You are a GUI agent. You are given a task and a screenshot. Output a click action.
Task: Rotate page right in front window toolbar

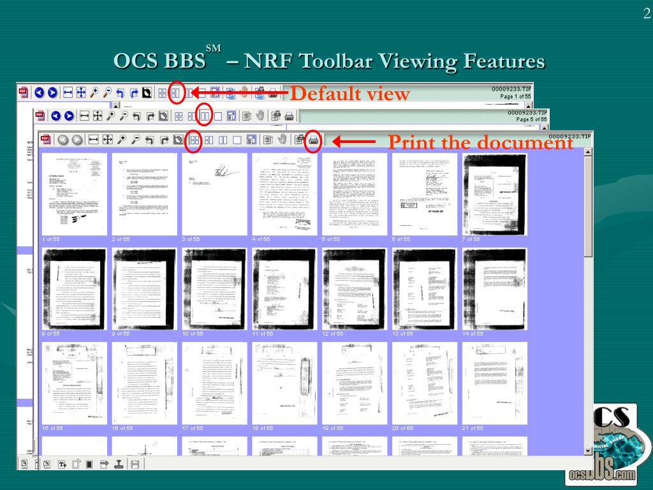[x=164, y=140]
